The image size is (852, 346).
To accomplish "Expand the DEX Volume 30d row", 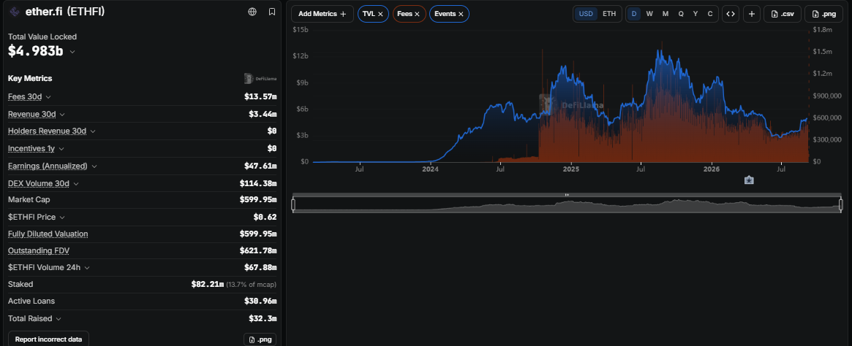I will click(x=75, y=184).
